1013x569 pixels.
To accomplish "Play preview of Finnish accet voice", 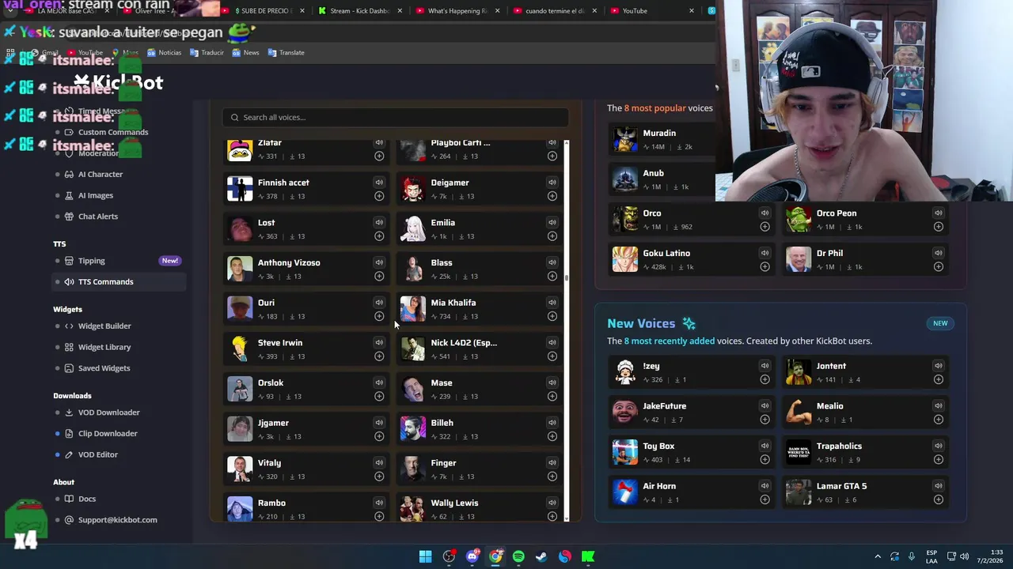I will (x=379, y=183).
